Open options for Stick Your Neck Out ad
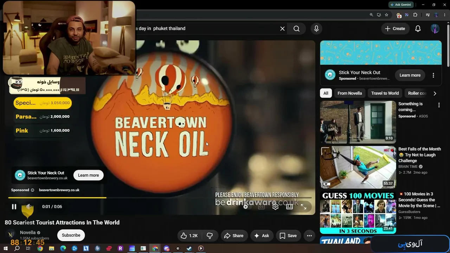The height and width of the screenshot is (253, 450). (433, 75)
